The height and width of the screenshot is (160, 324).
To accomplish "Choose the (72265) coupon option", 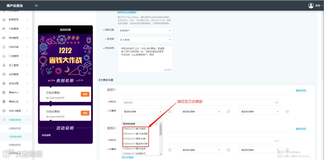I will coord(141,144).
